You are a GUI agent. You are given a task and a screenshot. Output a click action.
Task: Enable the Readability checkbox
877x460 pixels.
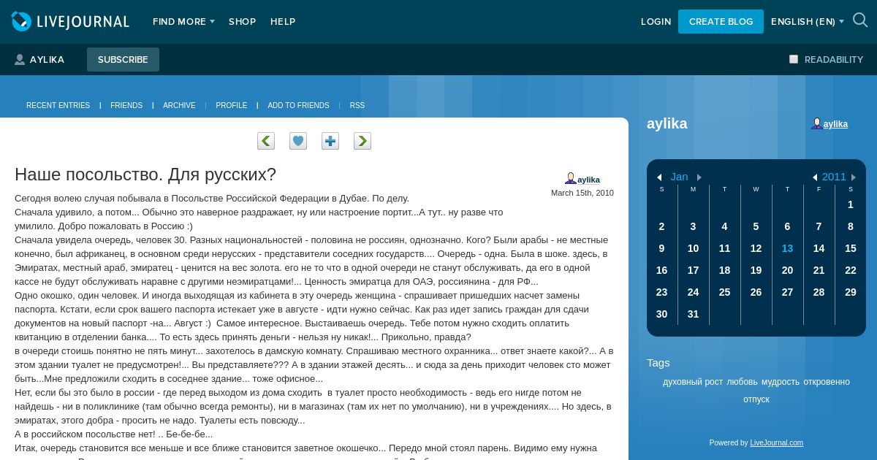(794, 59)
